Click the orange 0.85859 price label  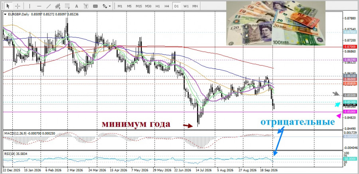350,84
